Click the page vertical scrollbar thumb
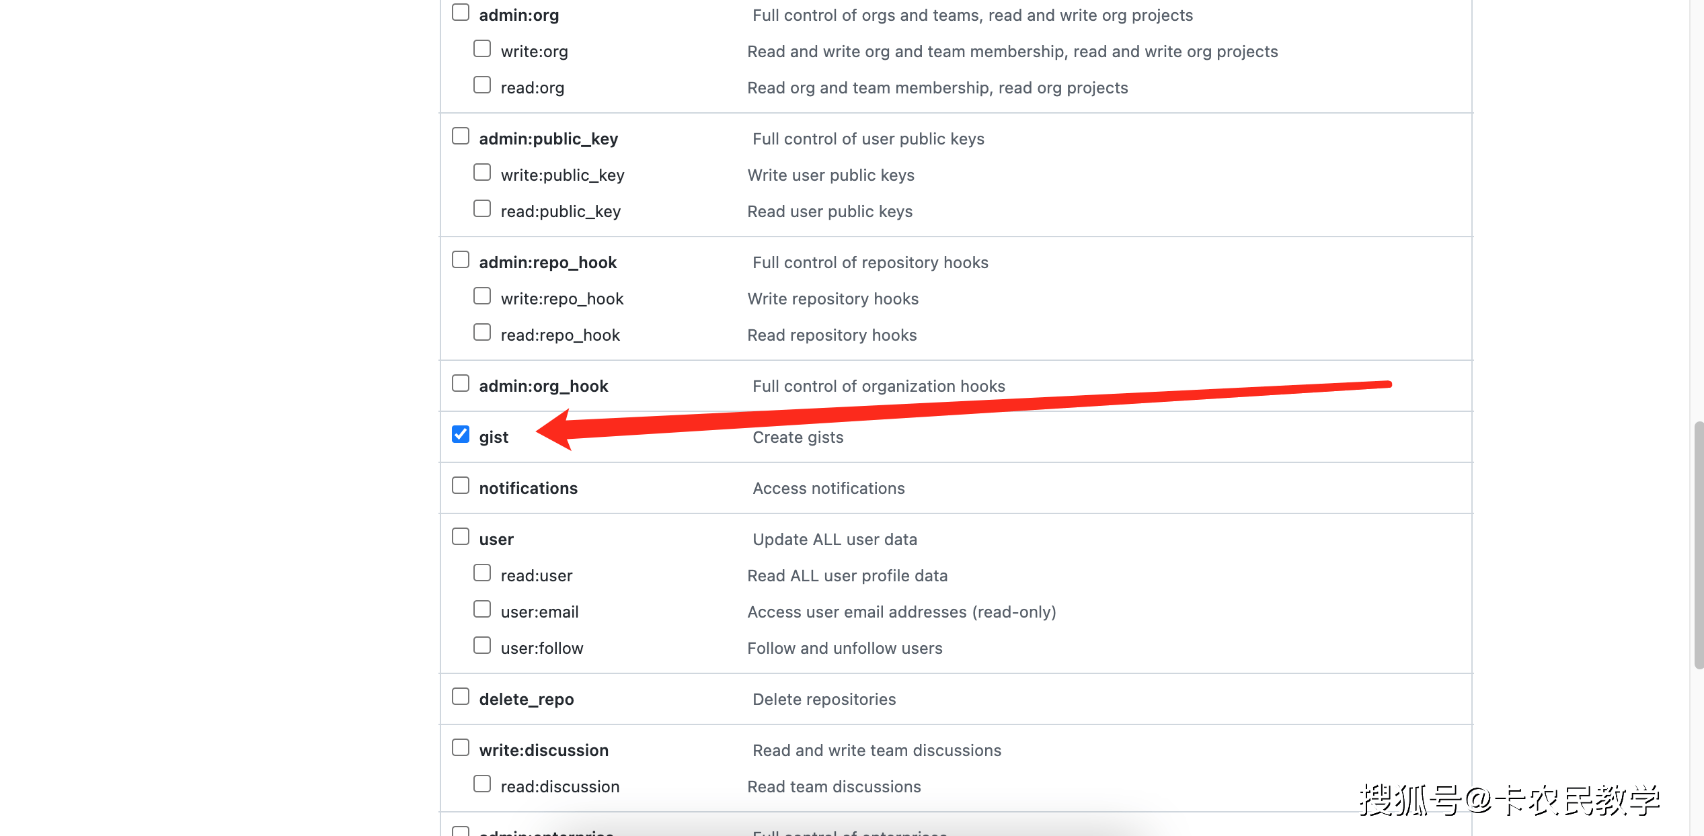The height and width of the screenshot is (836, 1704). [x=1699, y=545]
